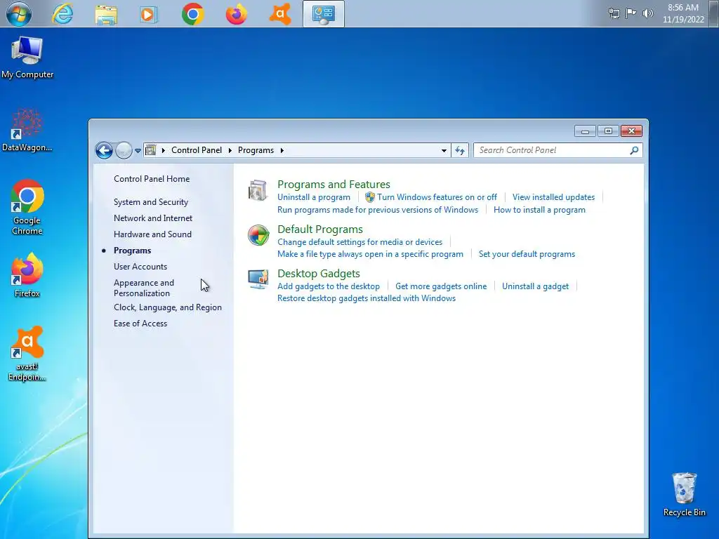Click the Show desktop strip
This screenshot has width=719, height=539.
pyautogui.click(x=715, y=14)
